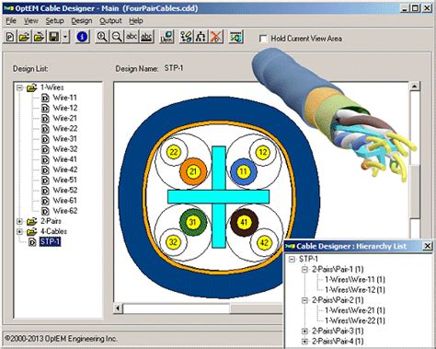Open the dropdown arrow beside Save icon

point(65,37)
